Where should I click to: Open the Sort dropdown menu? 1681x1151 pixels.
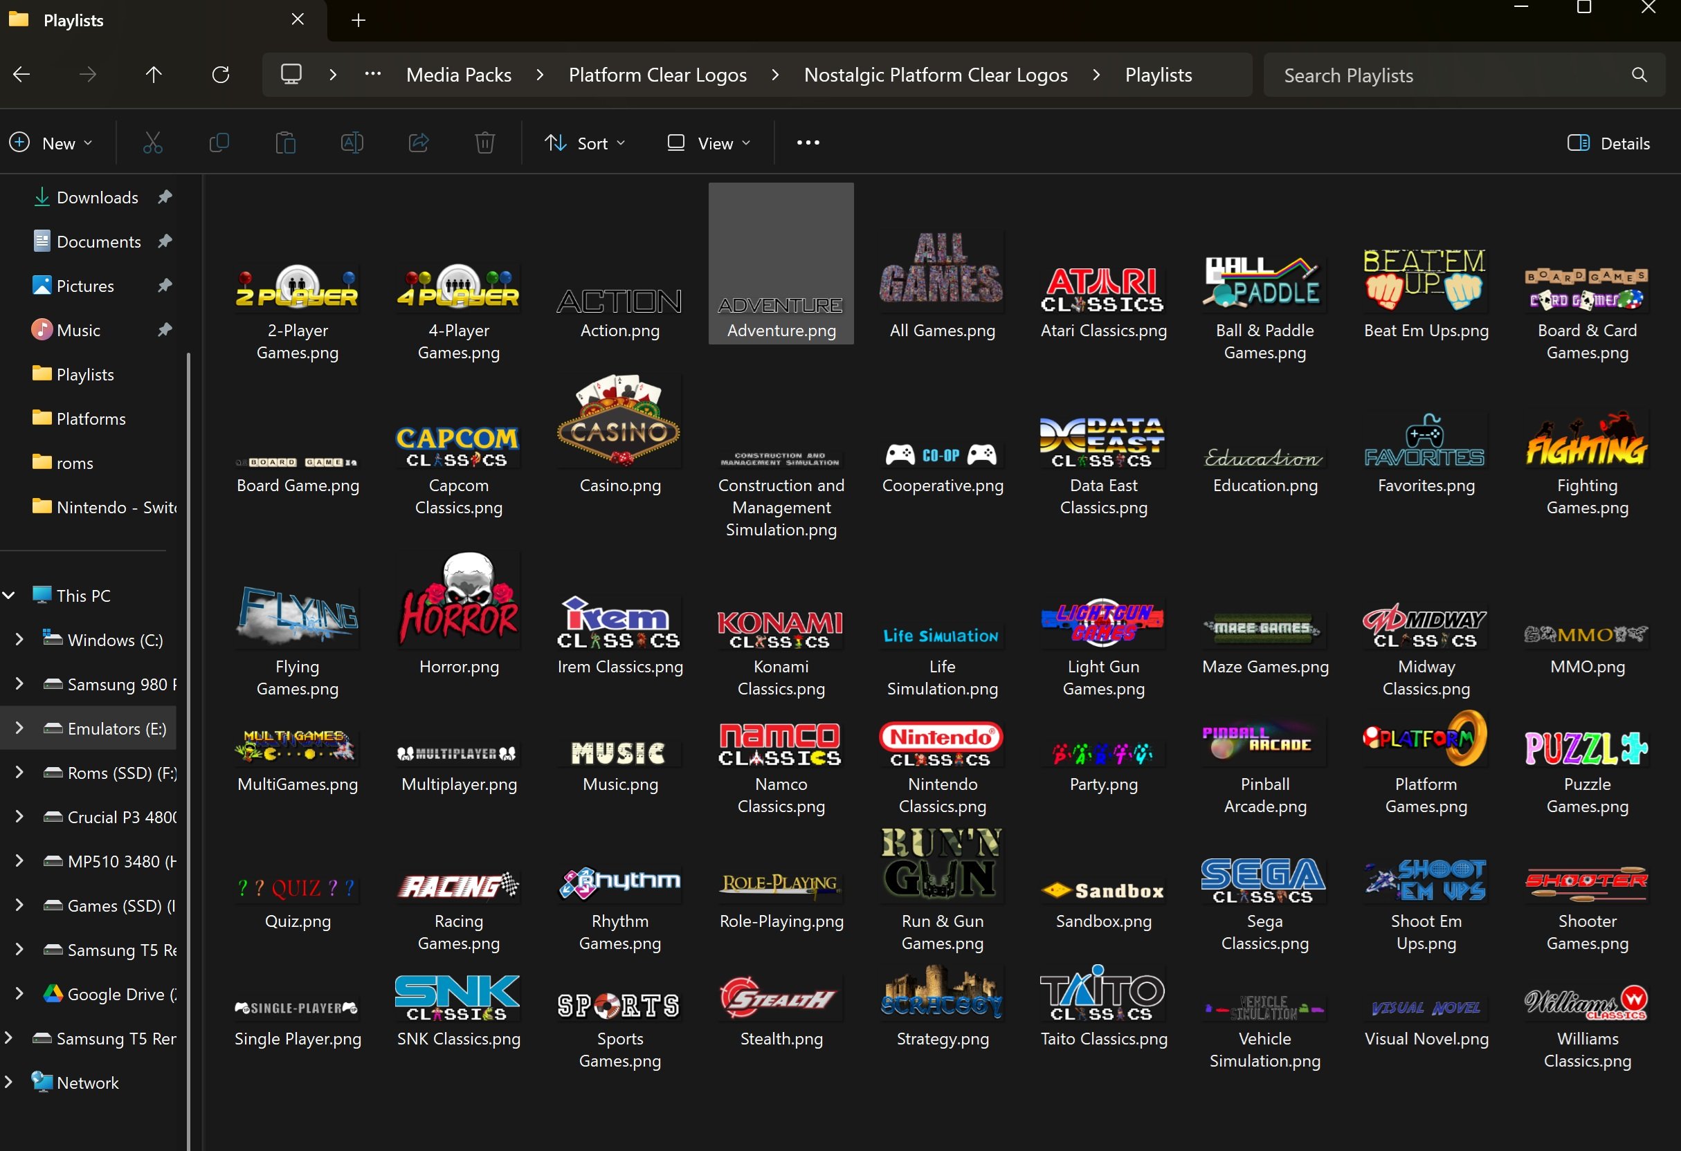click(585, 143)
